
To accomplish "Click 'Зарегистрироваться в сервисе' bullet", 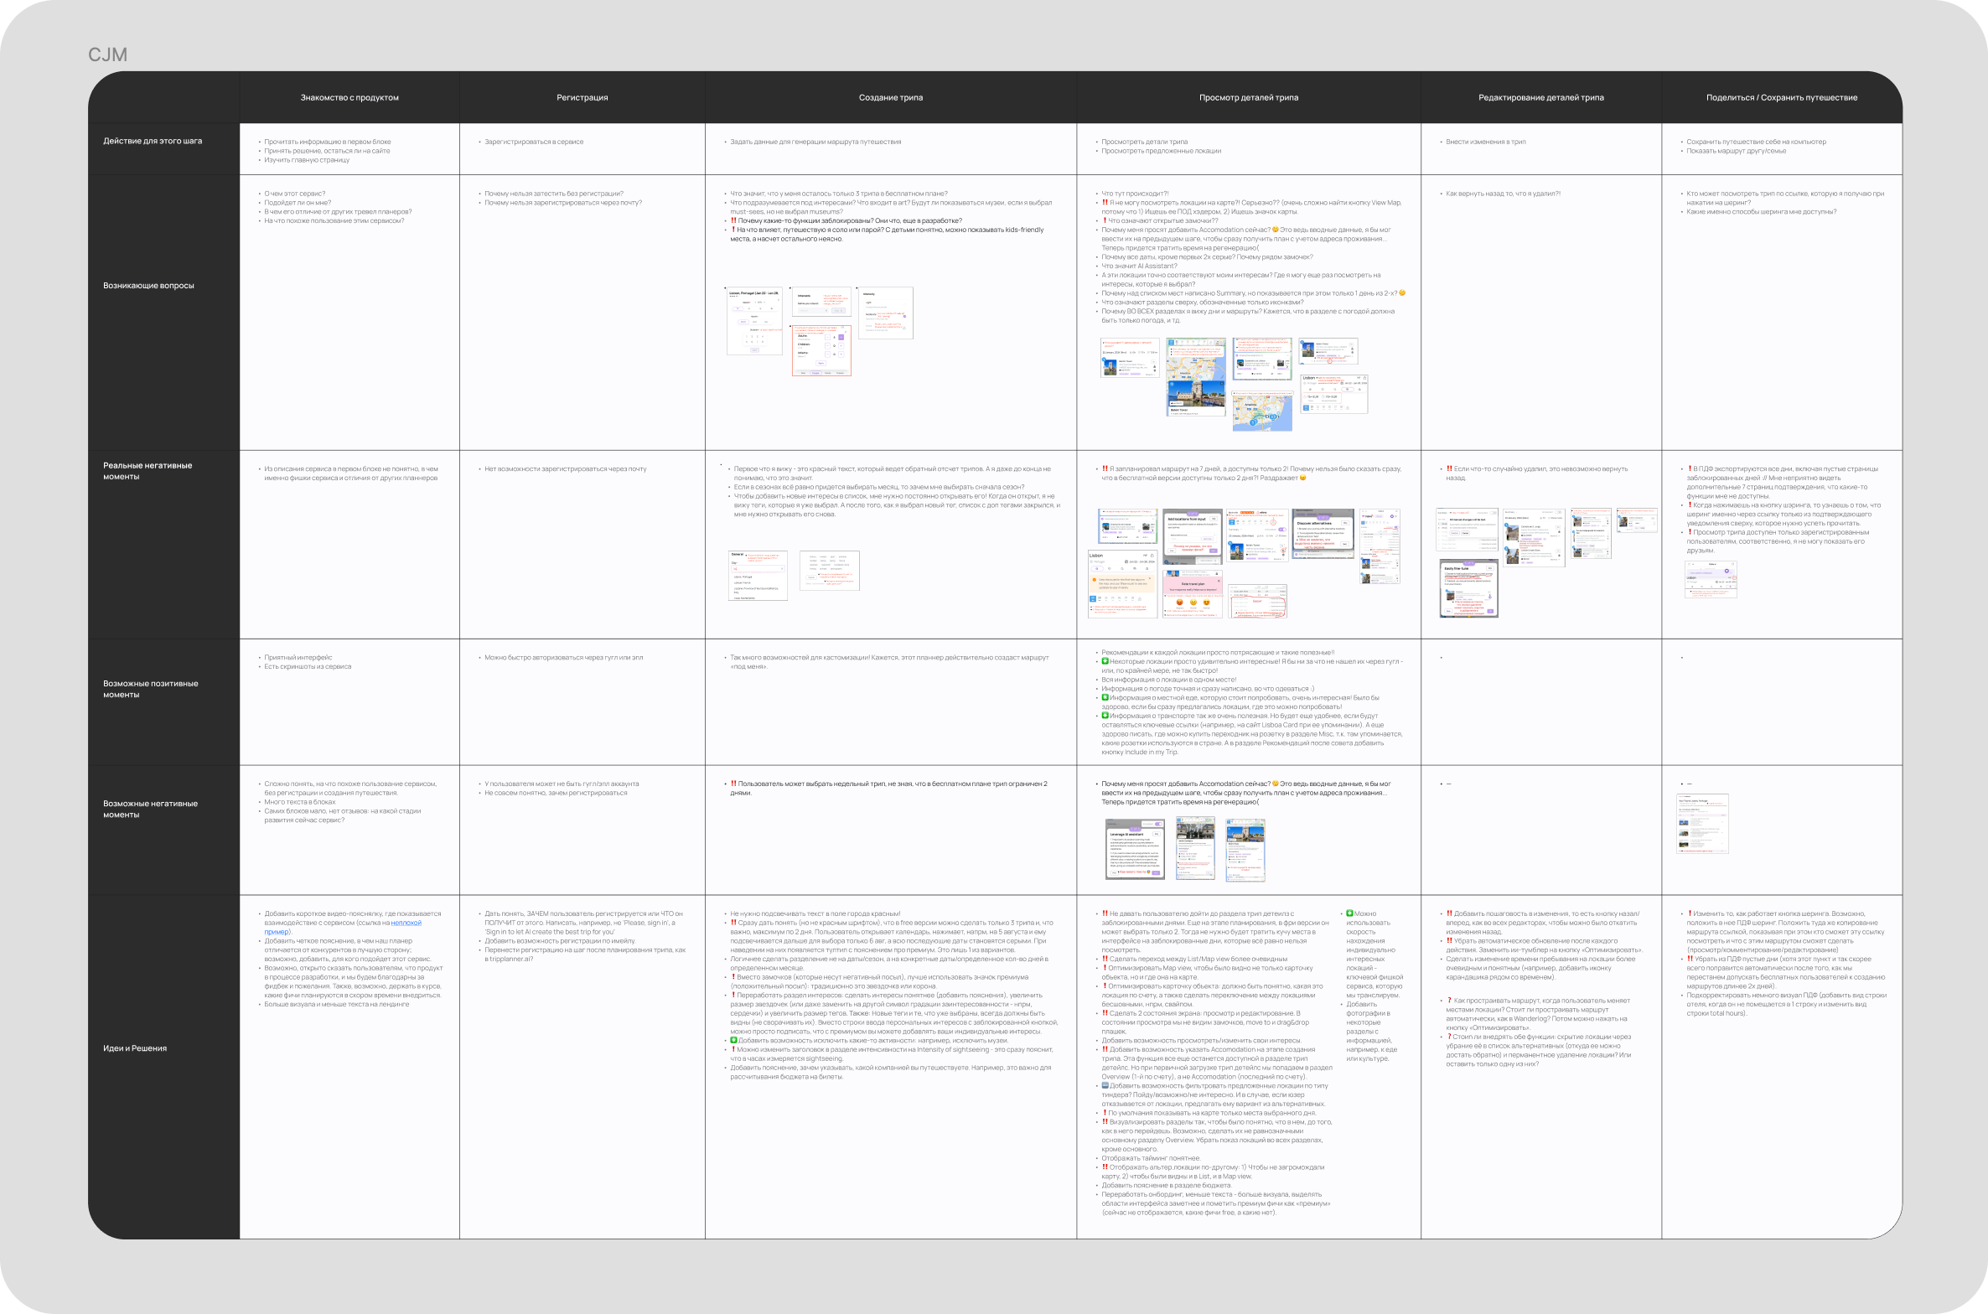I will tap(534, 142).
